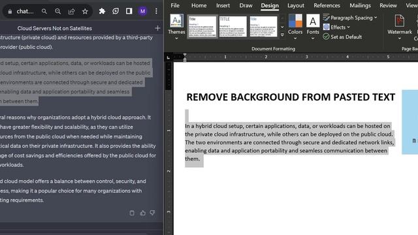Apply the first document formatting style thumbnail
Image resolution: width=418 pixels, height=235 pixels.
(x=202, y=26)
